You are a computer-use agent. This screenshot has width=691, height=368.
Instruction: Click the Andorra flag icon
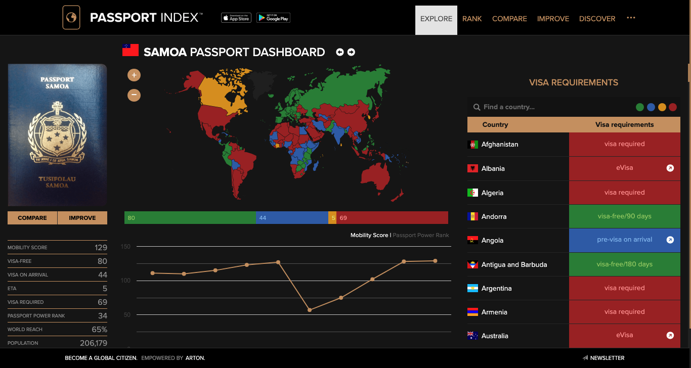point(473,216)
